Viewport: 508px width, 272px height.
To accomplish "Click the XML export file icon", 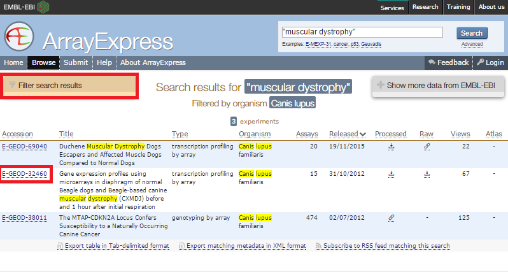I will pos(182,246).
